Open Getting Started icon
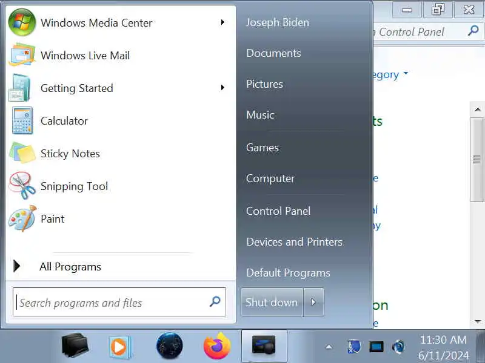This screenshot has height=363, width=485. click(x=20, y=88)
